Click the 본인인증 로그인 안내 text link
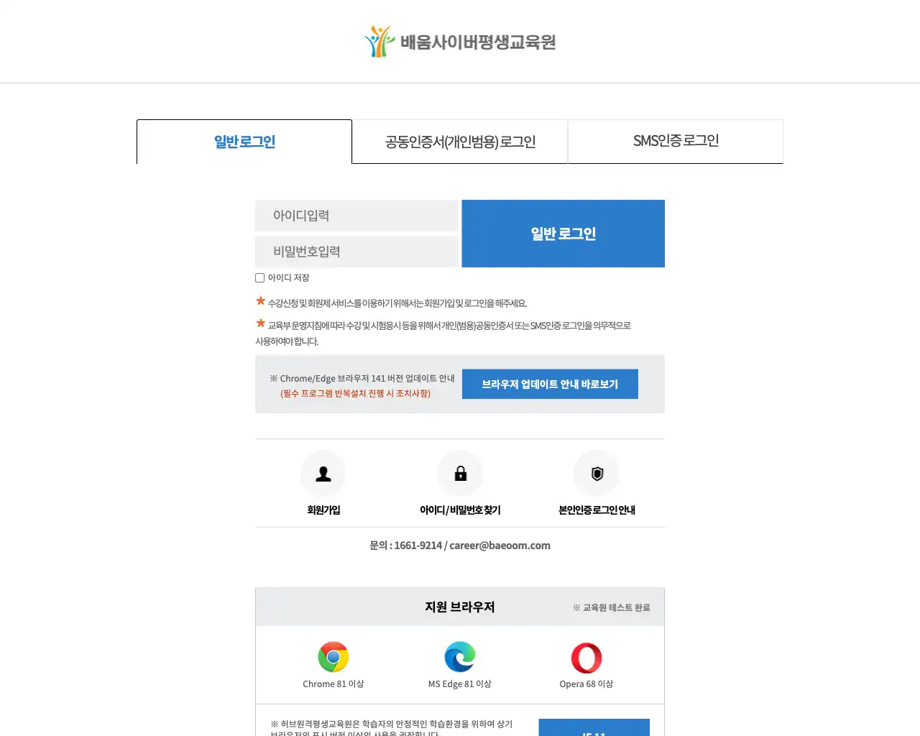 [x=597, y=510]
